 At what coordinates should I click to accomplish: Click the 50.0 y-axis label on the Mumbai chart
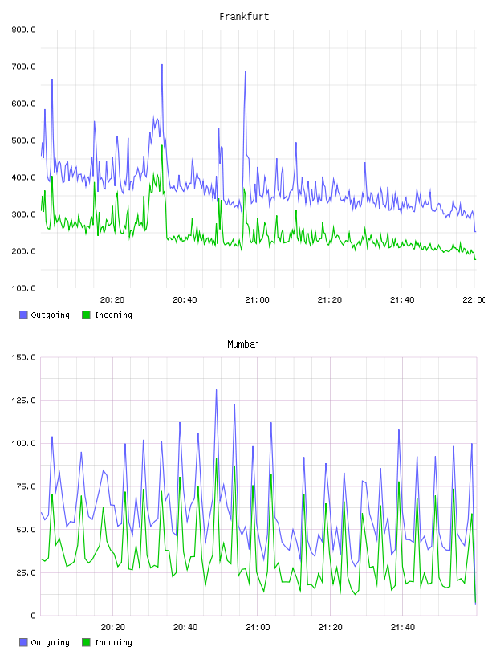coord(26,529)
